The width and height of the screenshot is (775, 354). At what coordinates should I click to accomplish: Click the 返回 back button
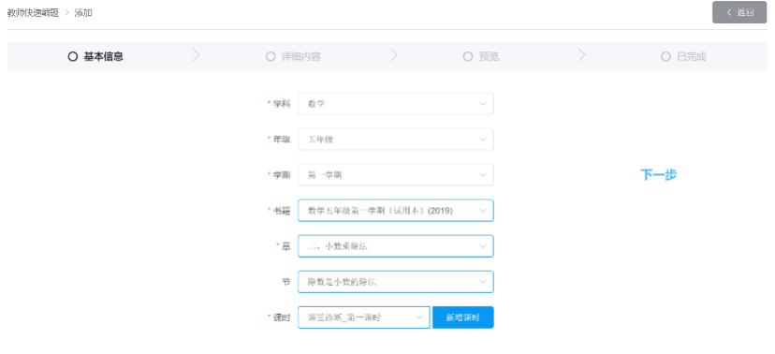tap(738, 12)
